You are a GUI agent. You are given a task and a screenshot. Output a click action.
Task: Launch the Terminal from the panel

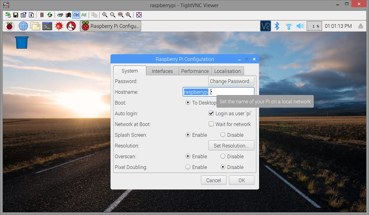(x=47, y=26)
